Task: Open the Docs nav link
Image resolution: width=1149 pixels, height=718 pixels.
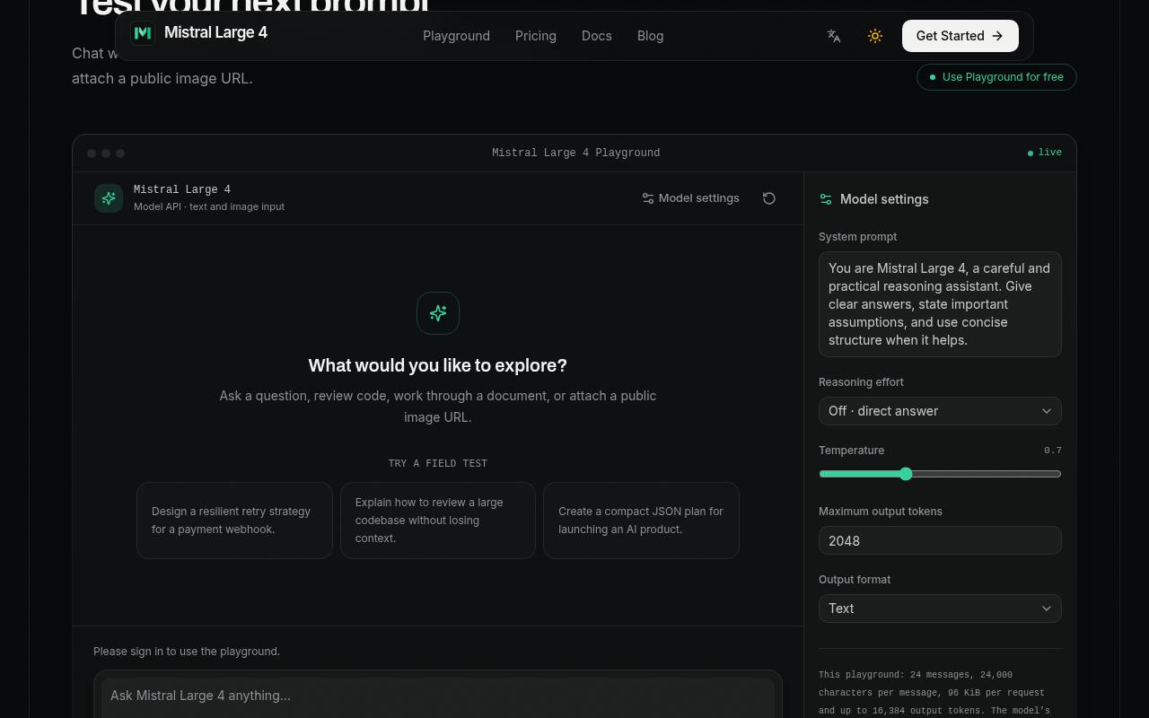Action: (597, 36)
